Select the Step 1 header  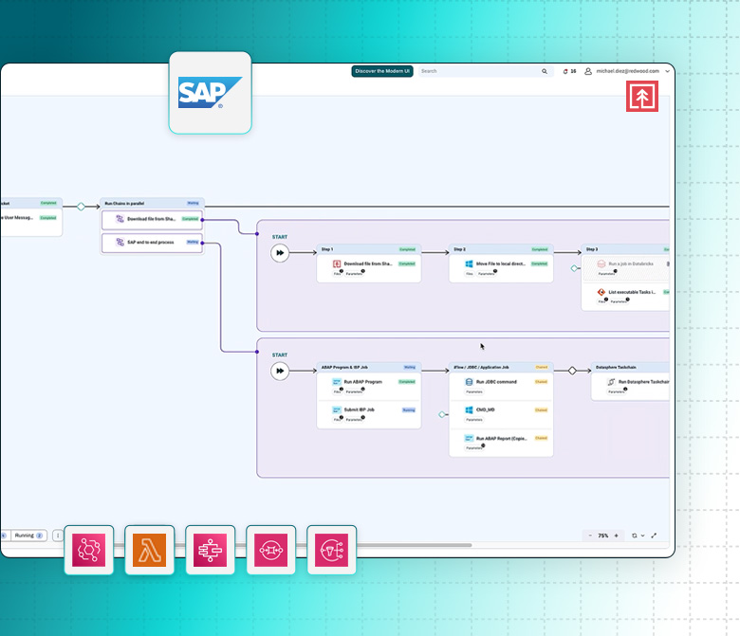(369, 249)
